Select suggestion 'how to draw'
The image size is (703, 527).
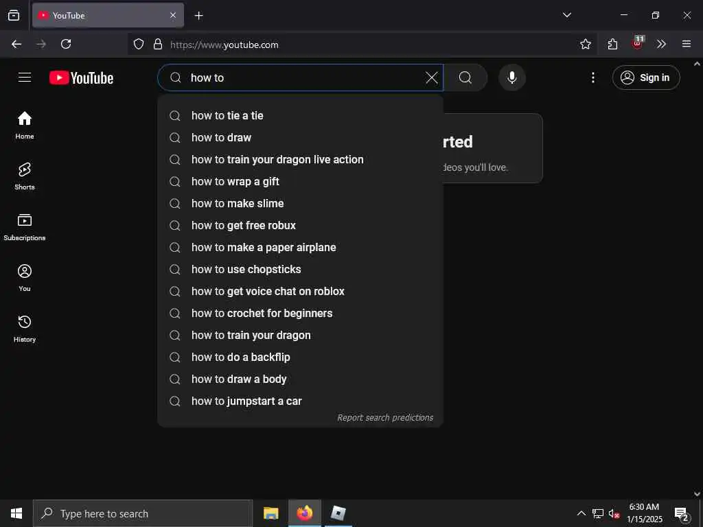(x=301, y=137)
